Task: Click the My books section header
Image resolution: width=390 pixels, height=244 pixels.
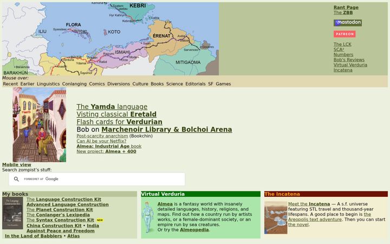Action: pyautogui.click(x=70, y=194)
